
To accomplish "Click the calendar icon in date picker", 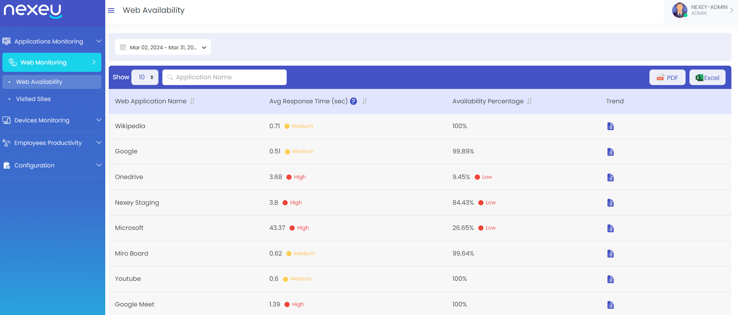I will (x=123, y=47).
